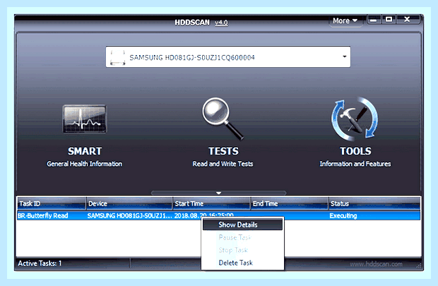Visit the www.hddscan.com link
Viewport: 438px width, 286px height.
tap(376, 264)
